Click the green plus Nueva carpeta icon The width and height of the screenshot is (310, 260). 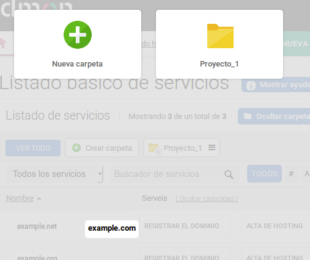tap(78, 35)
